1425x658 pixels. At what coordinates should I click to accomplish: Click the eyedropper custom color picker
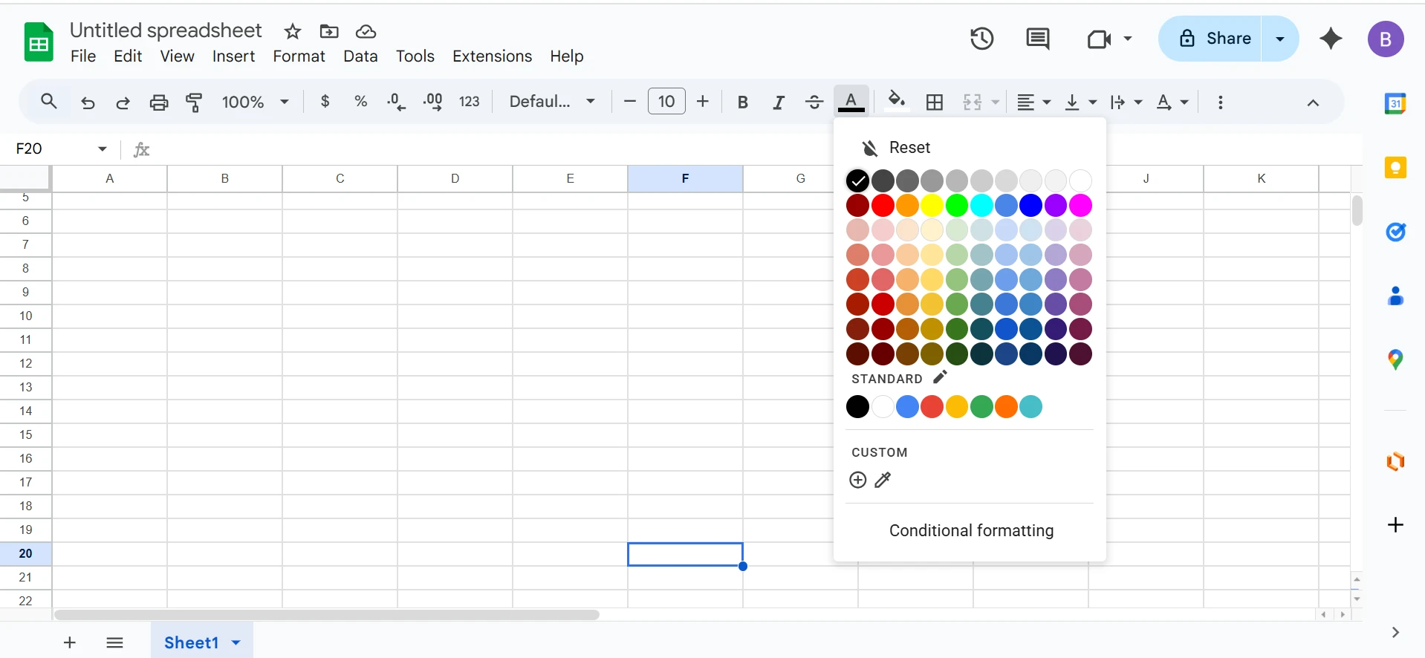883,480
